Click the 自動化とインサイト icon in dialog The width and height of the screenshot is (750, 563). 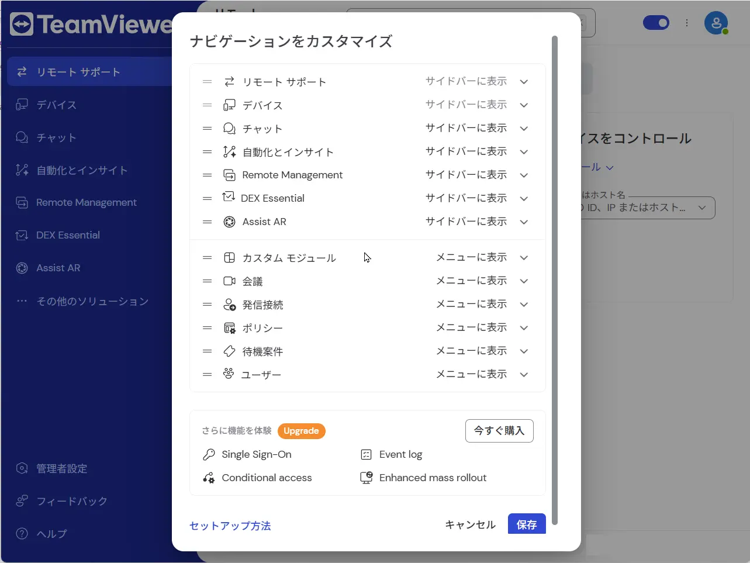[x=229, y=152]
